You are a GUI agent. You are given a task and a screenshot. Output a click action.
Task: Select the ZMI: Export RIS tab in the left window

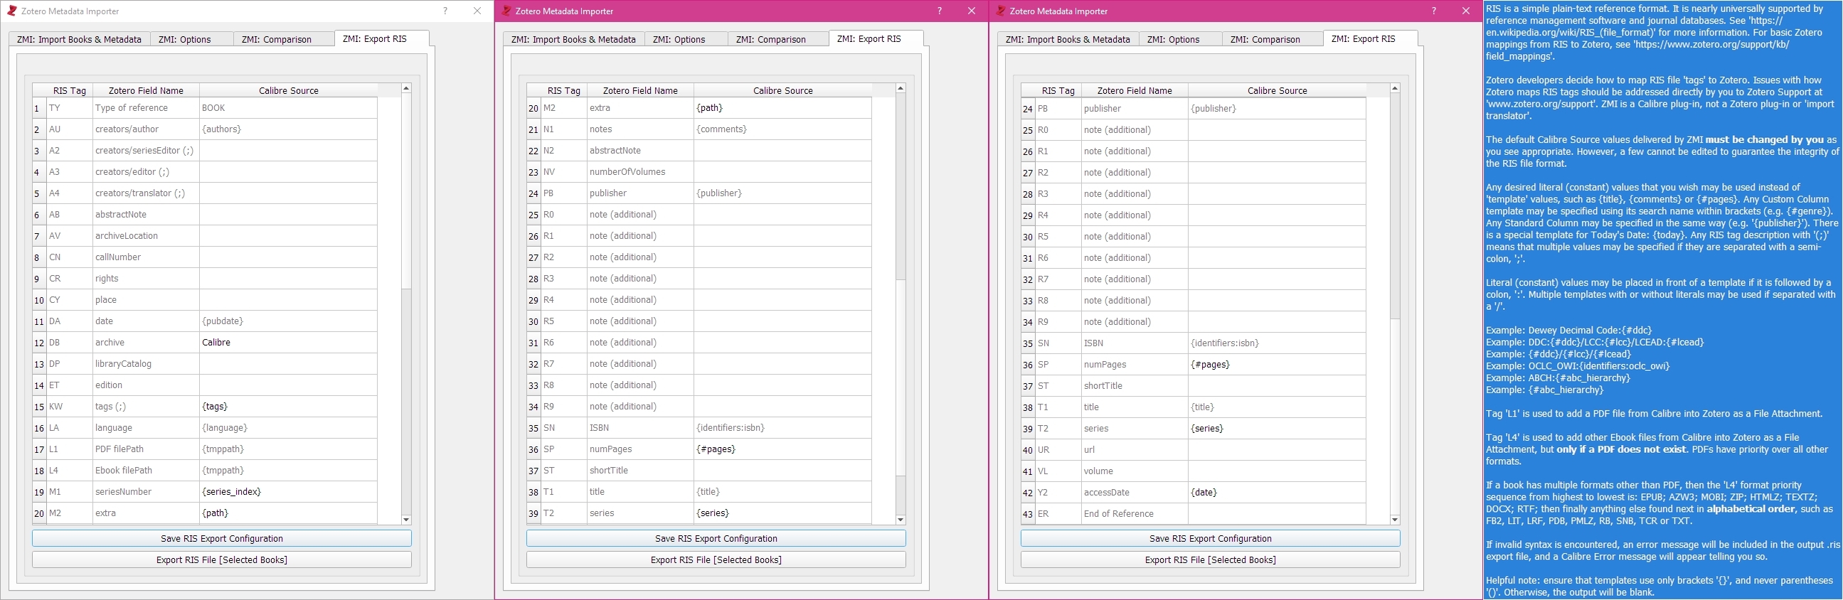[381, 38]
